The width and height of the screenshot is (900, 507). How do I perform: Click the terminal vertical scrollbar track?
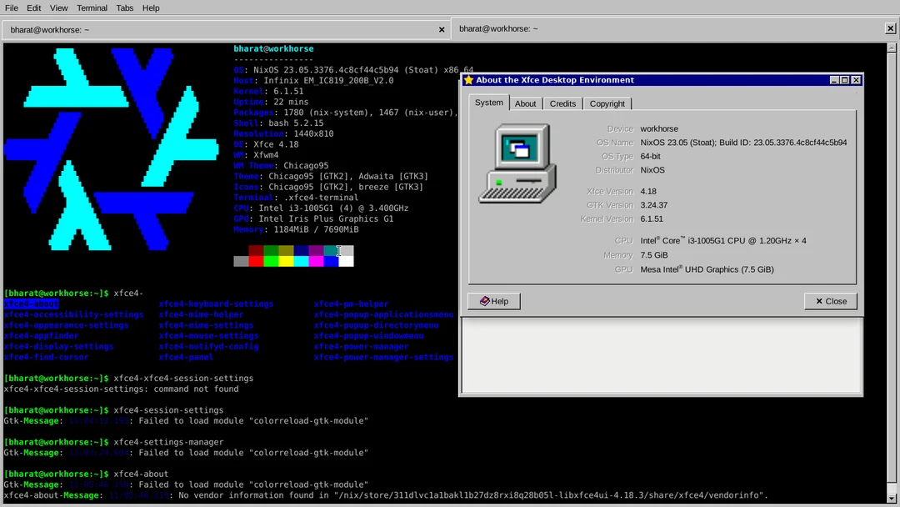point(892,273)
